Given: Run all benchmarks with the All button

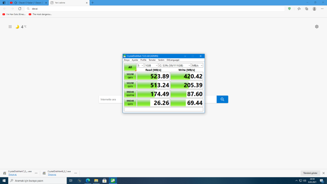Looking at the screenshot, I should [130, 67].
